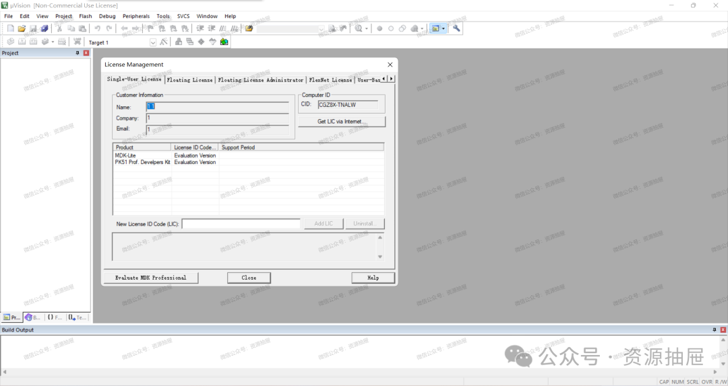Image resolution: width=728 pixels, height=386 pixels.
Task: Click the Enable/Disable Breakpoint hollow circle icon
Action: tap(391, 29)
